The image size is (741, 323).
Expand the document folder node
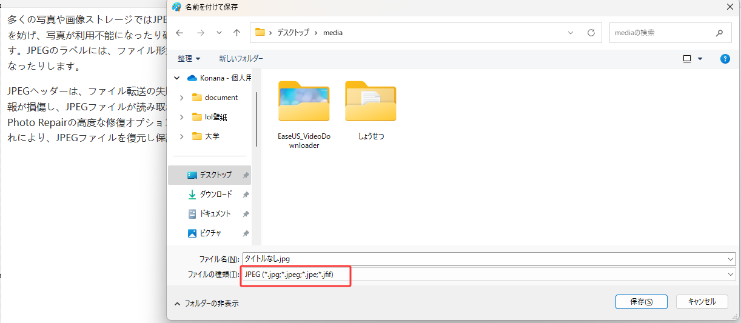coord(182,97)
